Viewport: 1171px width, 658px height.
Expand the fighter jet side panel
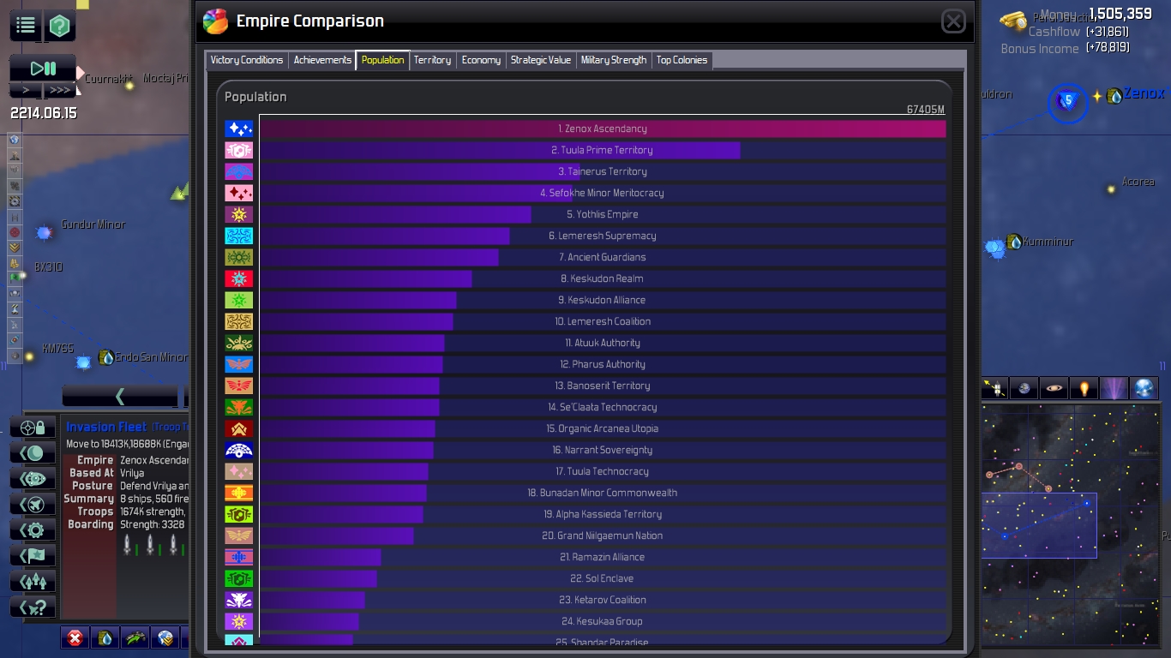(x=33, y=504)
